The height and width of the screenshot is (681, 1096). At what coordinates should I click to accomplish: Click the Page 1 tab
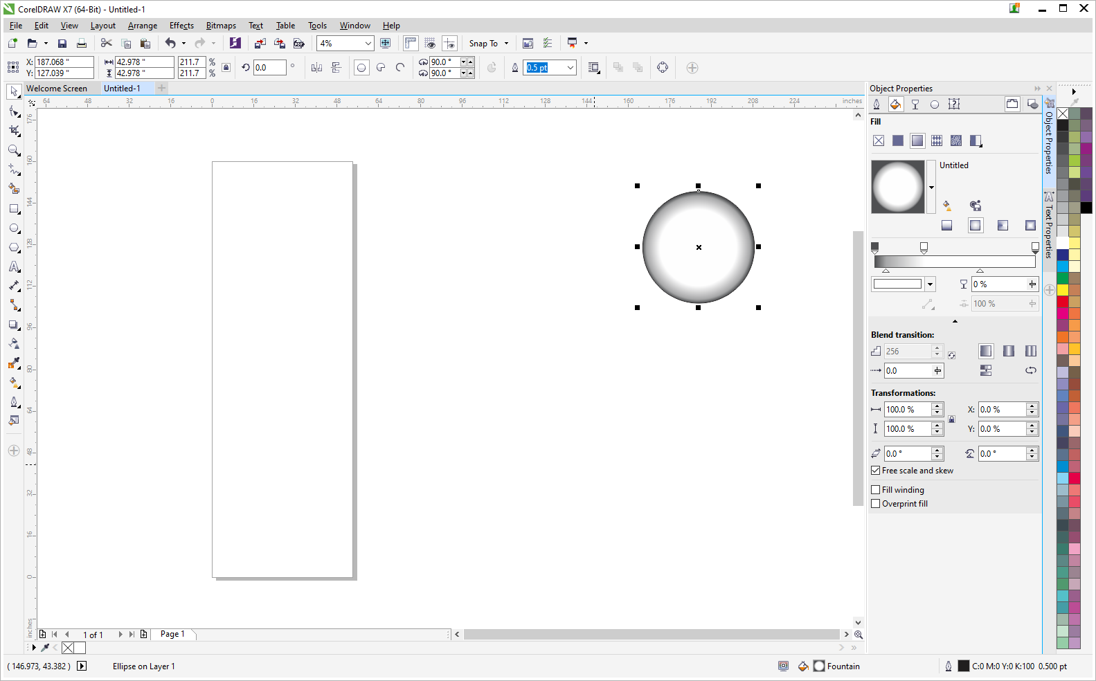tap(173, 634)
